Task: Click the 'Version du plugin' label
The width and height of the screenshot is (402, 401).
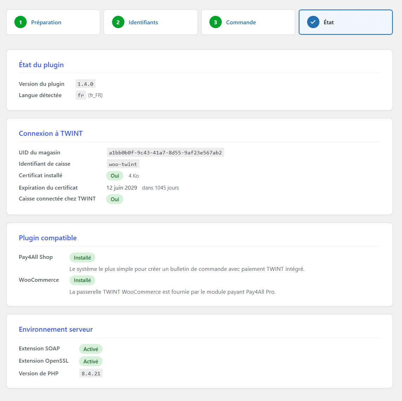Action: 41,84
